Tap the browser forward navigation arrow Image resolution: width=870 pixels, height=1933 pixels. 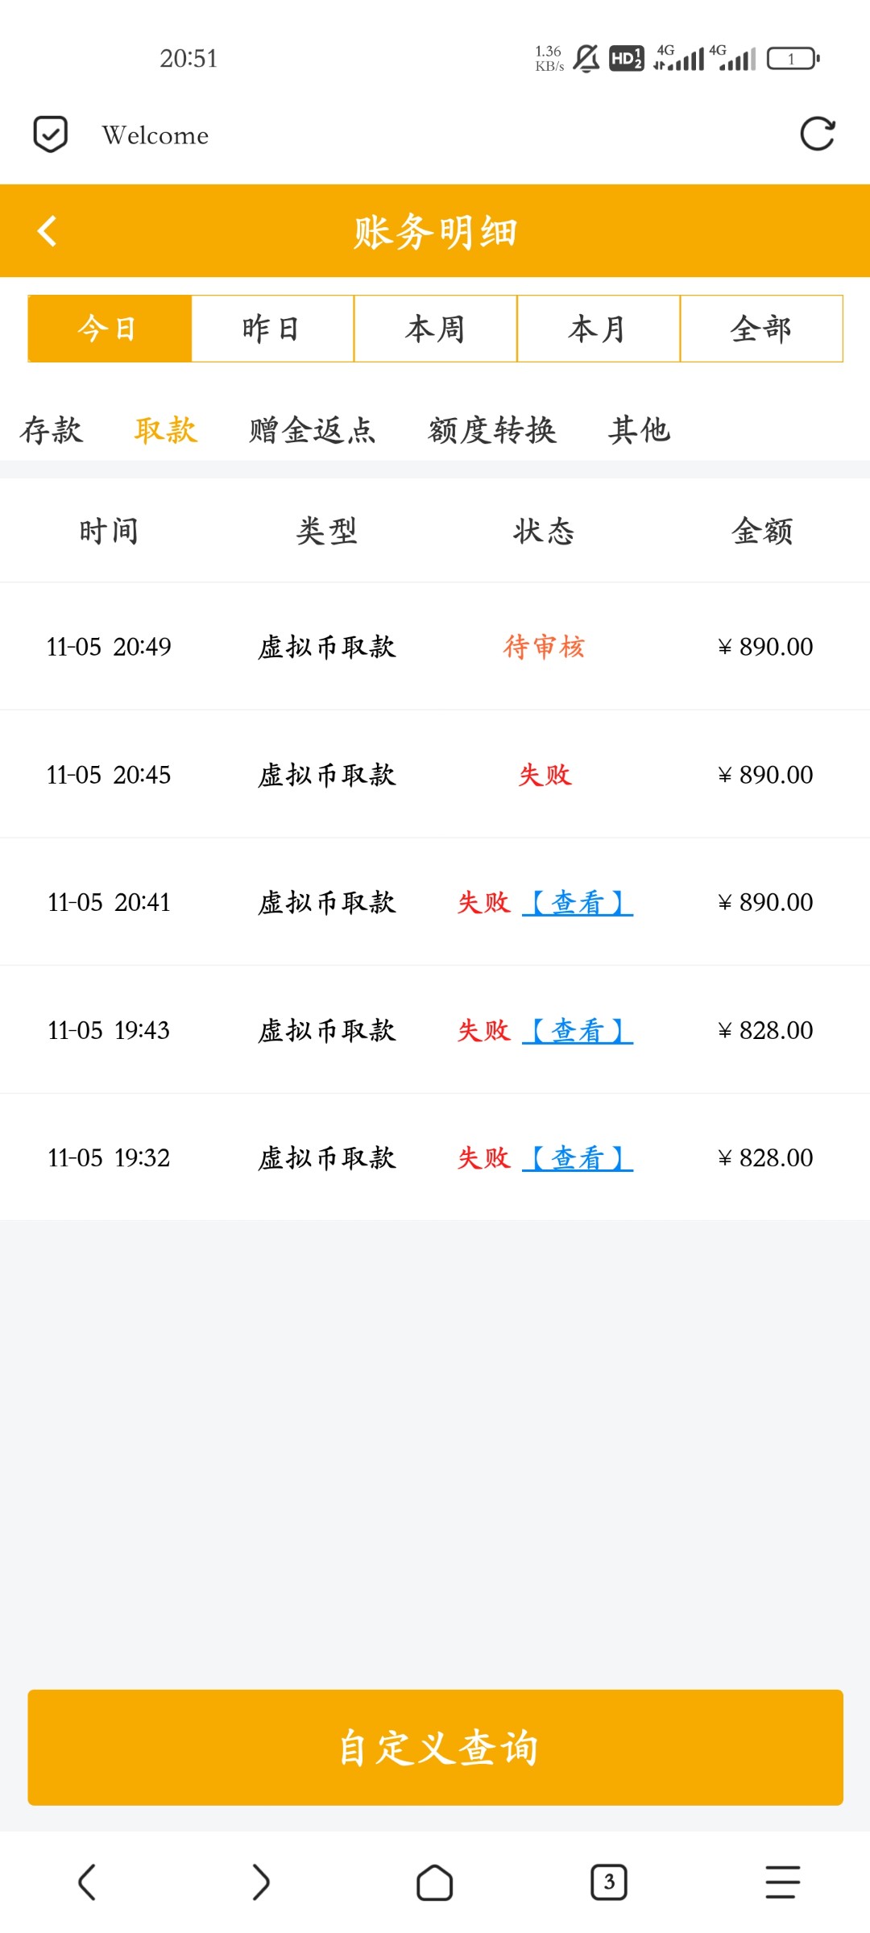260,1882
